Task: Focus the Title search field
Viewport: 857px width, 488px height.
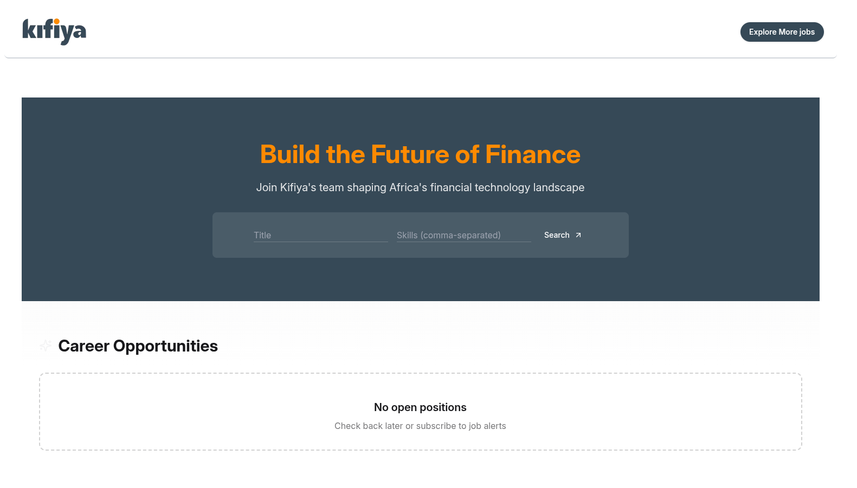Action: [x=320, y=235]
